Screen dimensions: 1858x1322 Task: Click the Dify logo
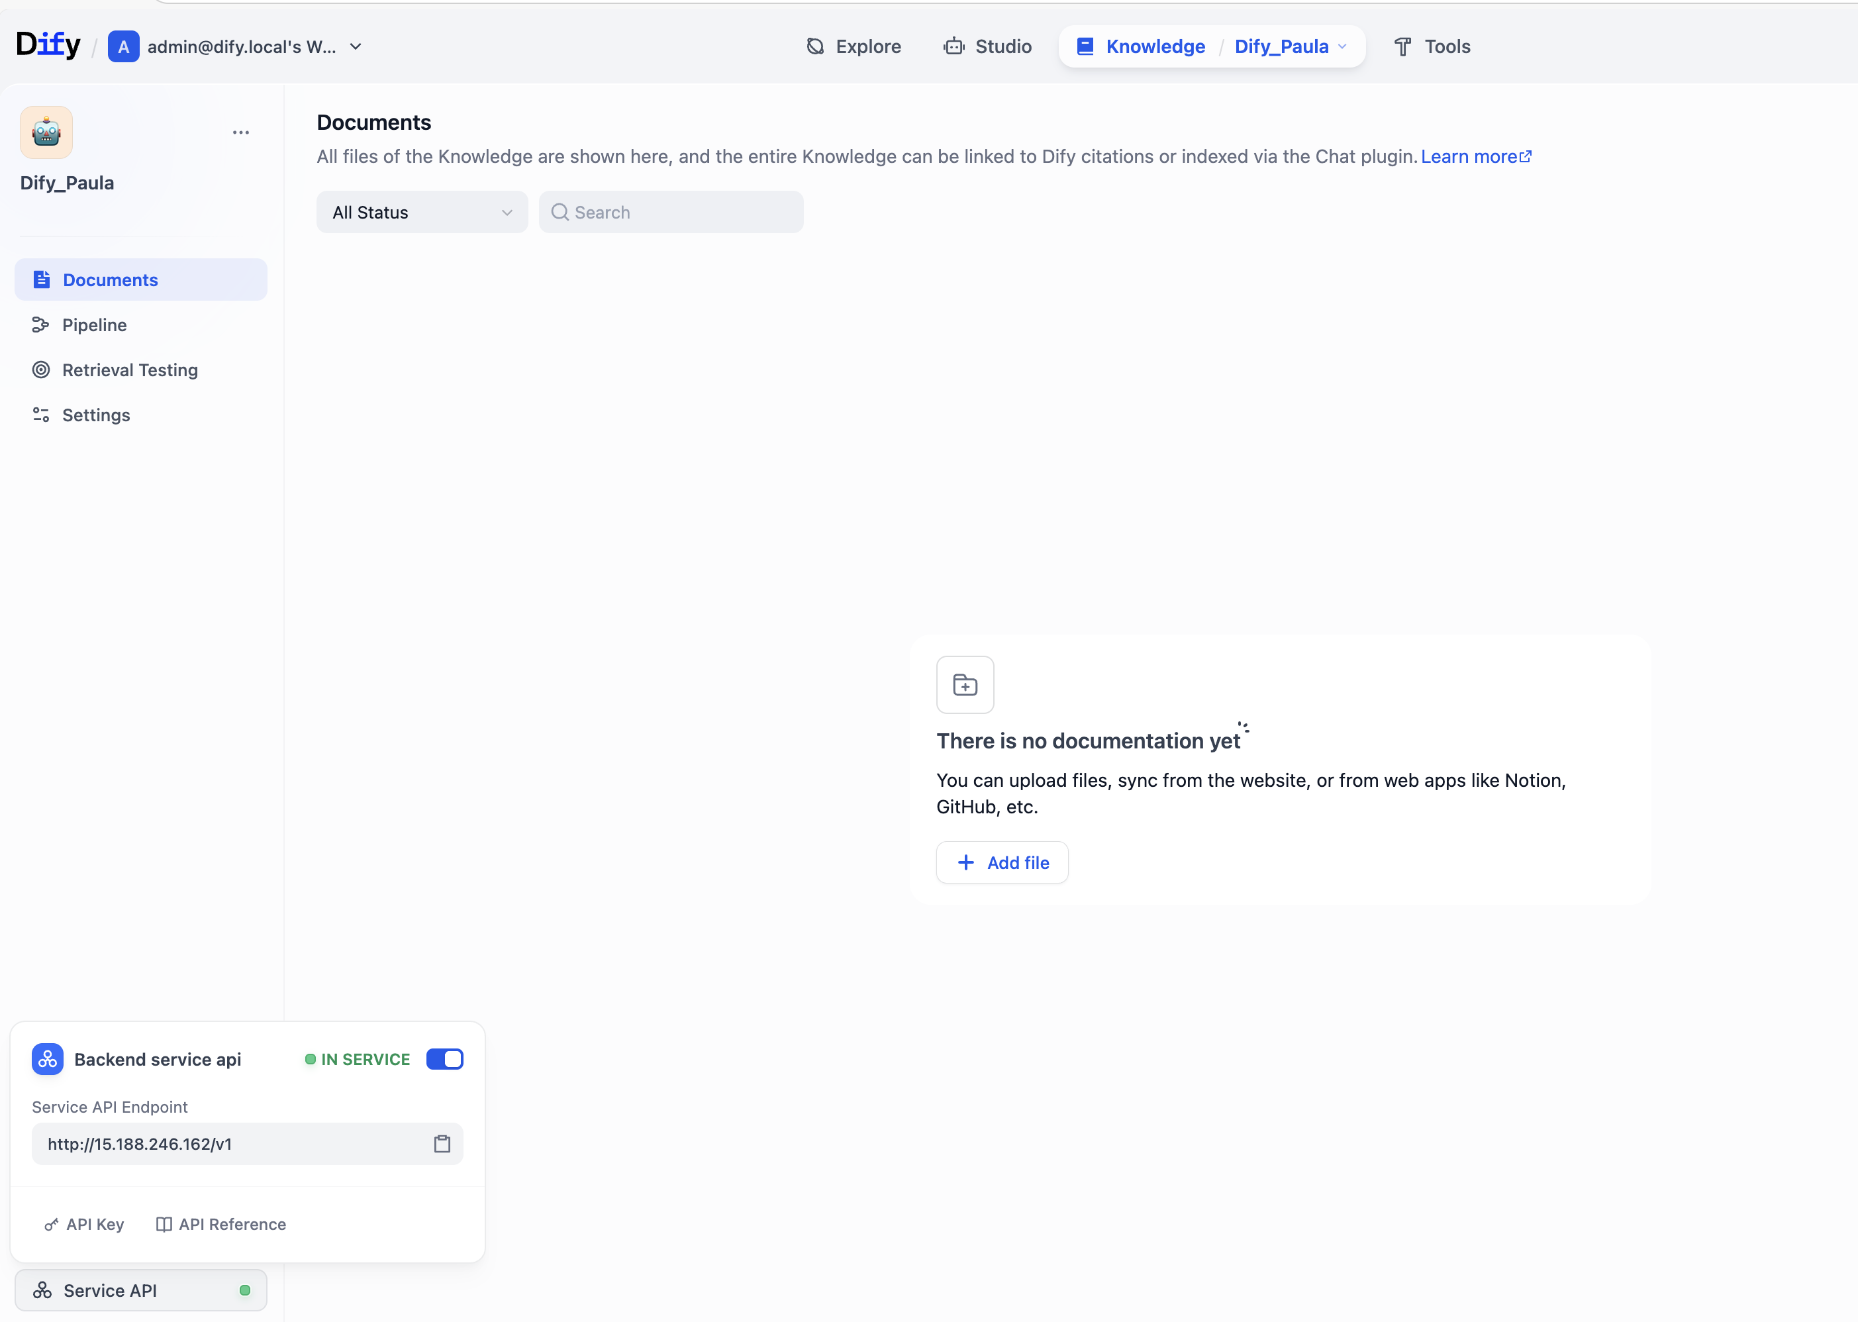point(48,45)
